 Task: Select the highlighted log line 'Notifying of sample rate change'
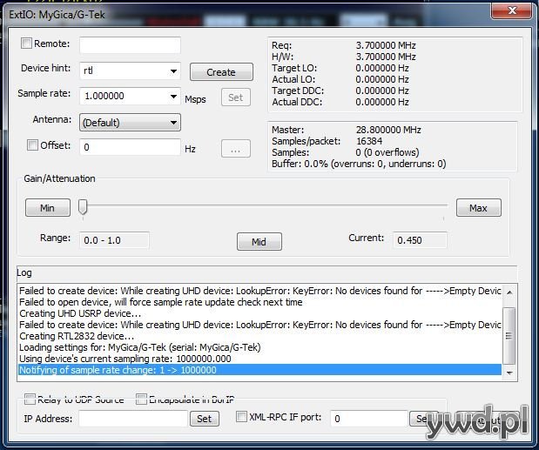coord(259,370)
